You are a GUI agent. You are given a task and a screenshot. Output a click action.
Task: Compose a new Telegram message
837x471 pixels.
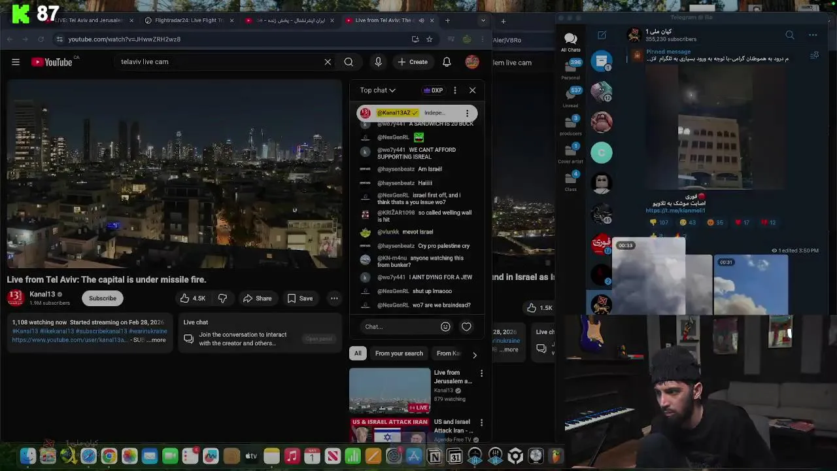[602, 35]
